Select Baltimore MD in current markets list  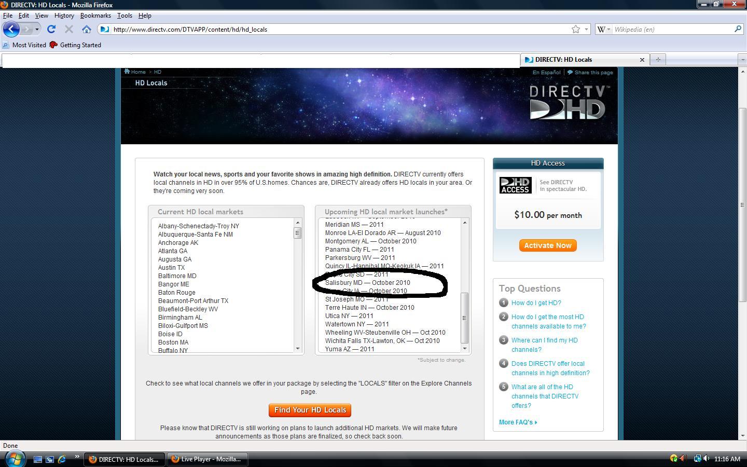[x=177, y=276]
